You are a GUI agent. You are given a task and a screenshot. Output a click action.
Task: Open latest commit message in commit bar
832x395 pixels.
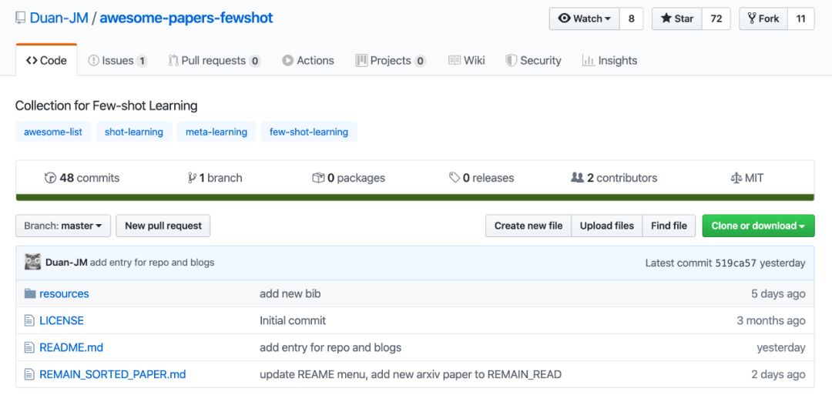pyautogui.click(x=153, y=263)
